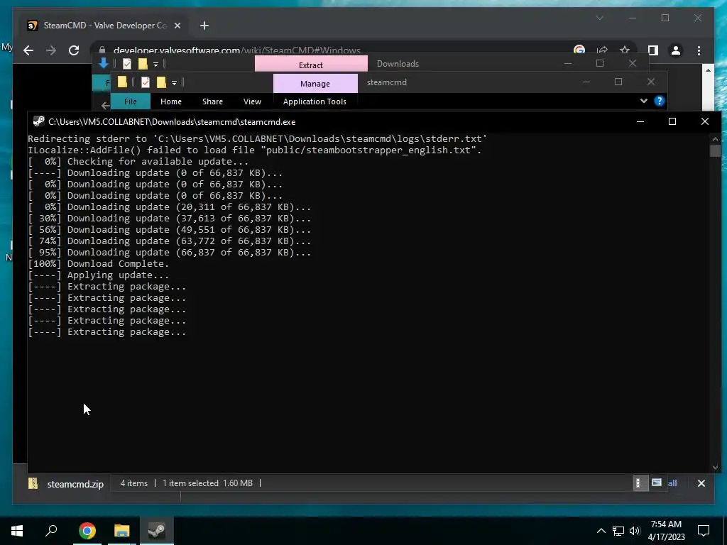Viewport: 727px width, 545px height.
Task: Open the Chrome profile avatar
Action: 676,50
